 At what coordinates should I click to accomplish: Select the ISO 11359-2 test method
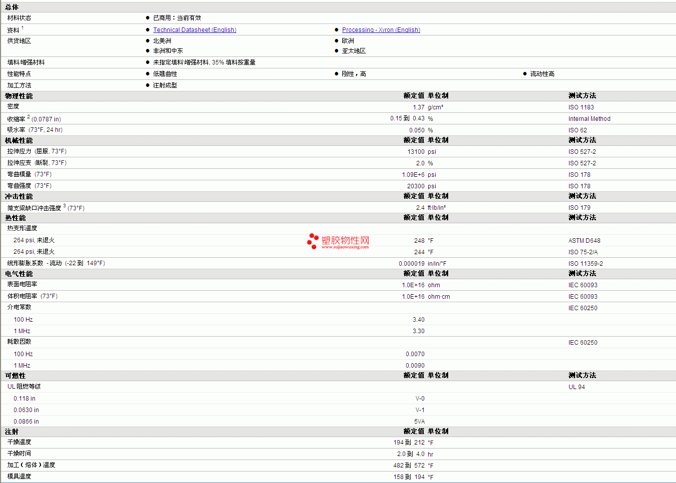(586, 264)
